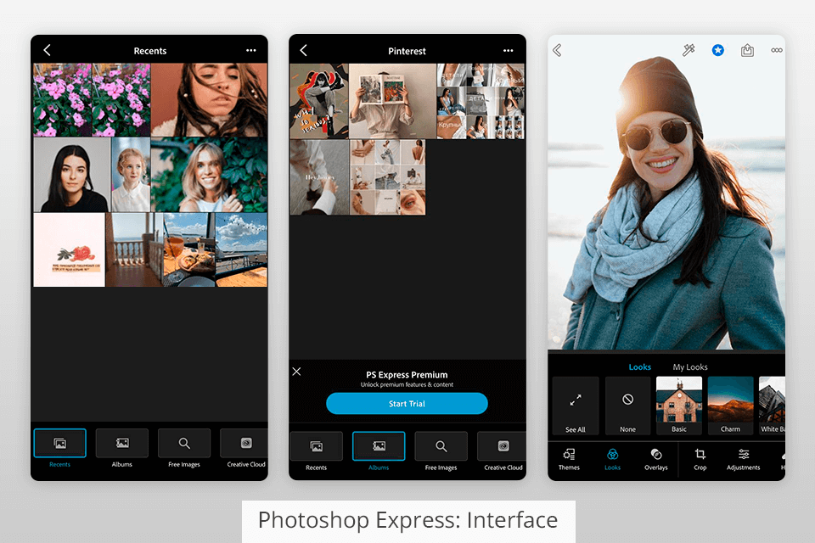Open the Adjustments tool
The width and height of the screenshot is (815, 543).
coord(744,459)
